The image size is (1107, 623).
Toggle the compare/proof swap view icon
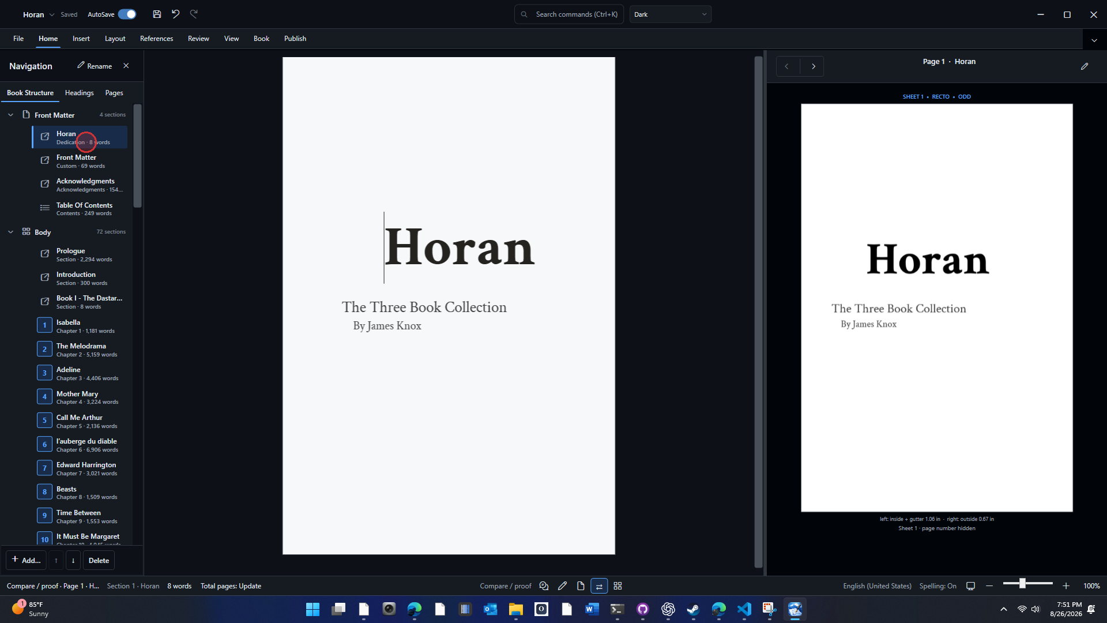tap(599, 586)
